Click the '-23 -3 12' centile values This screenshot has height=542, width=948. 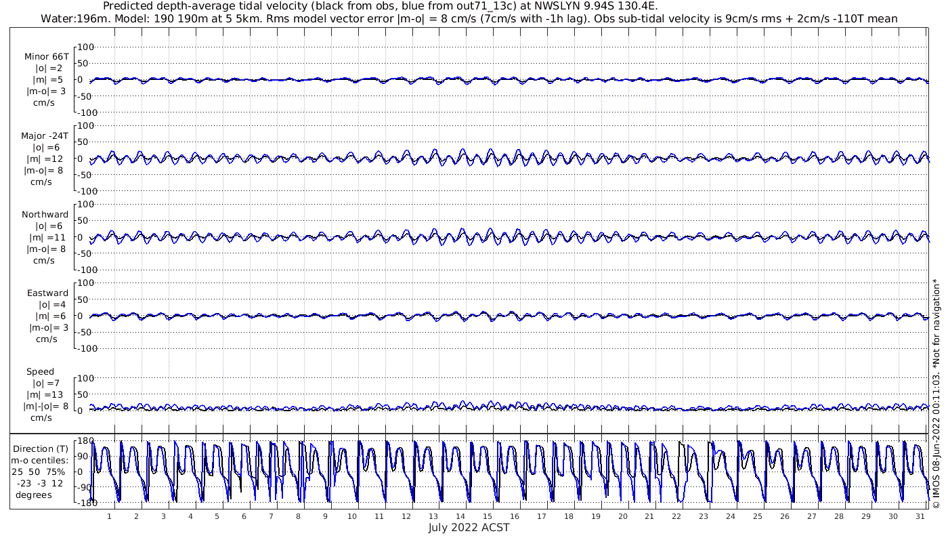point(39,483)
